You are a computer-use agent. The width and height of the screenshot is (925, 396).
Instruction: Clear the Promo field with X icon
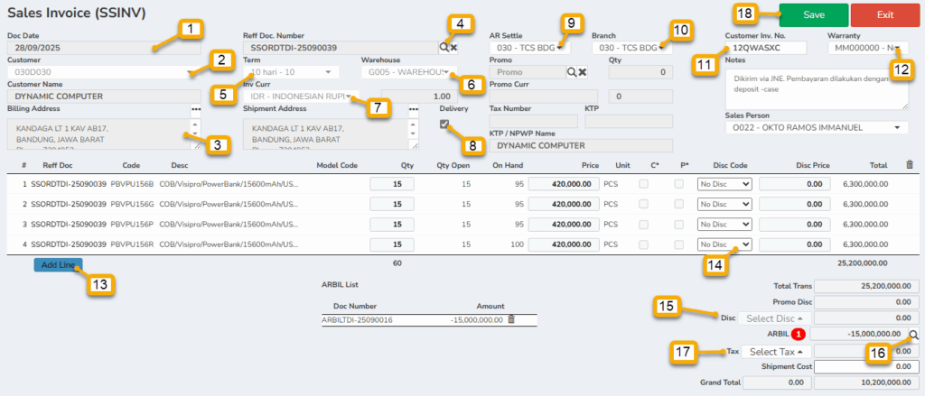click(583, 71)
